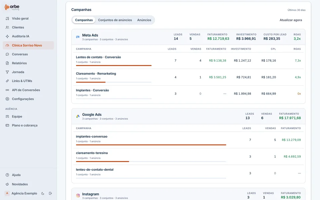Click the Clínica Sorriso Novo gauge icon
Screen dimensions: 320x200
click(x=7, y=45)
